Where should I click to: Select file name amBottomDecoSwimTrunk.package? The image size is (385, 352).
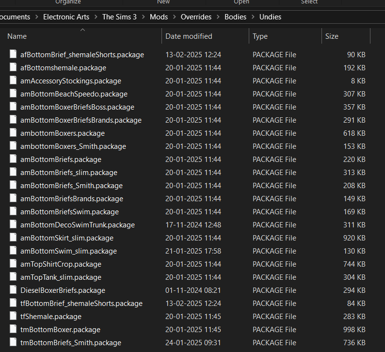78,225
